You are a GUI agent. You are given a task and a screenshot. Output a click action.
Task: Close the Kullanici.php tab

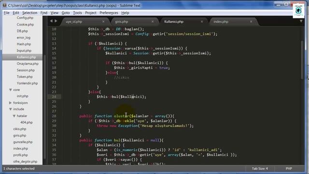pyautogui.click(x=202, y=21)
